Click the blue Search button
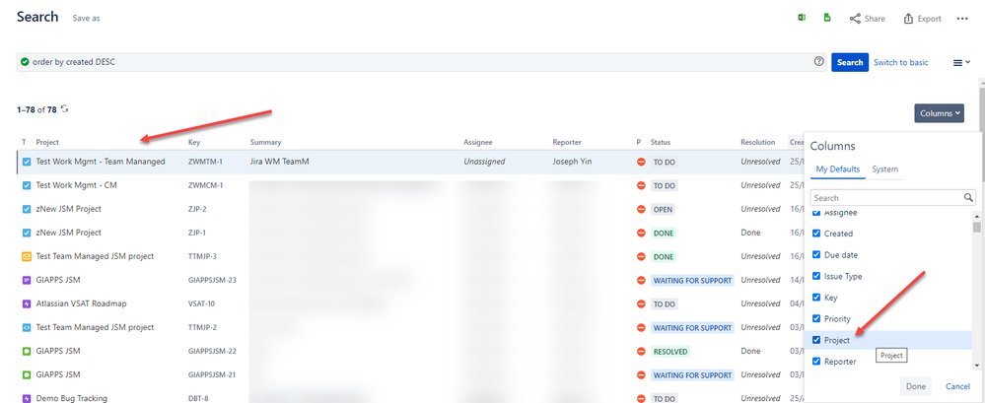This screenshot has height=403, width=985. click(850, 62)
